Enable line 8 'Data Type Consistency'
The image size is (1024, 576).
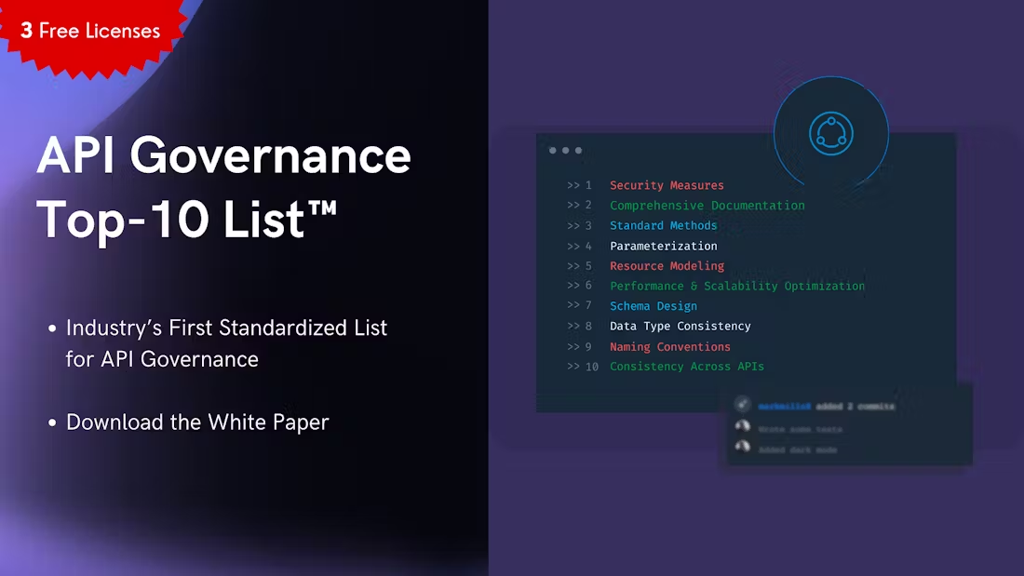[680, 326]
